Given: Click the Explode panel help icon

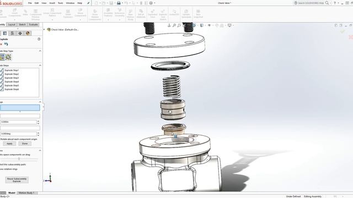Looking at the screenshot, I should tap(39, 39).
